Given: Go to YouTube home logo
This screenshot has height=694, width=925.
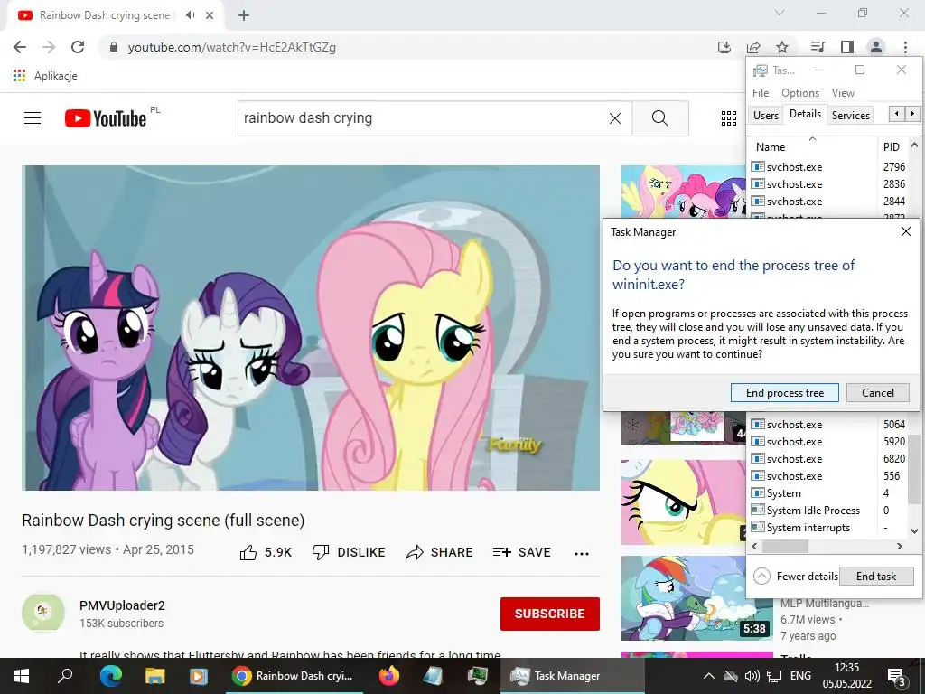Looking at the screenshot, I should [x=106, y=118].
